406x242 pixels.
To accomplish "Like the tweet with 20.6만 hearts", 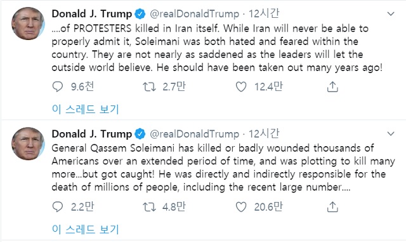I will tap(241, 206).
